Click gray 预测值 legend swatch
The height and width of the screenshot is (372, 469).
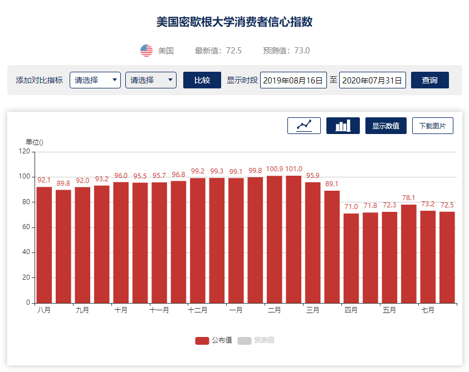[x=245, y=341]
